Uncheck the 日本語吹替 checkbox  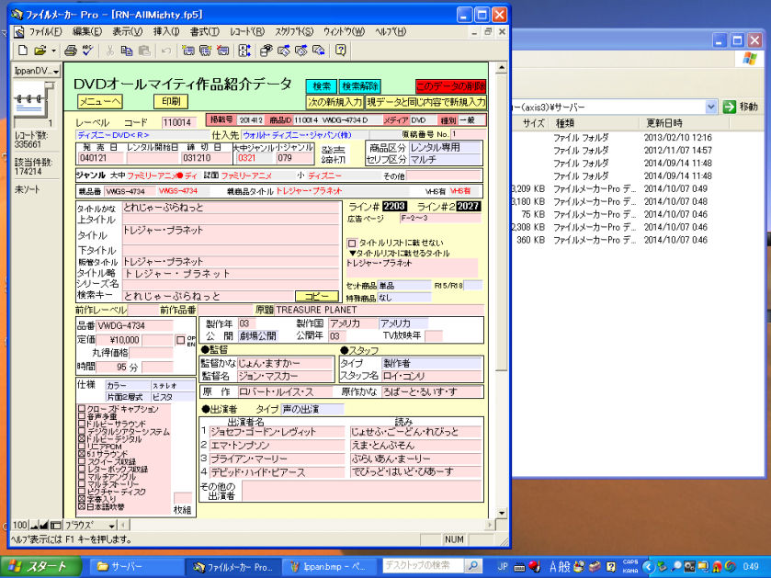82,506
